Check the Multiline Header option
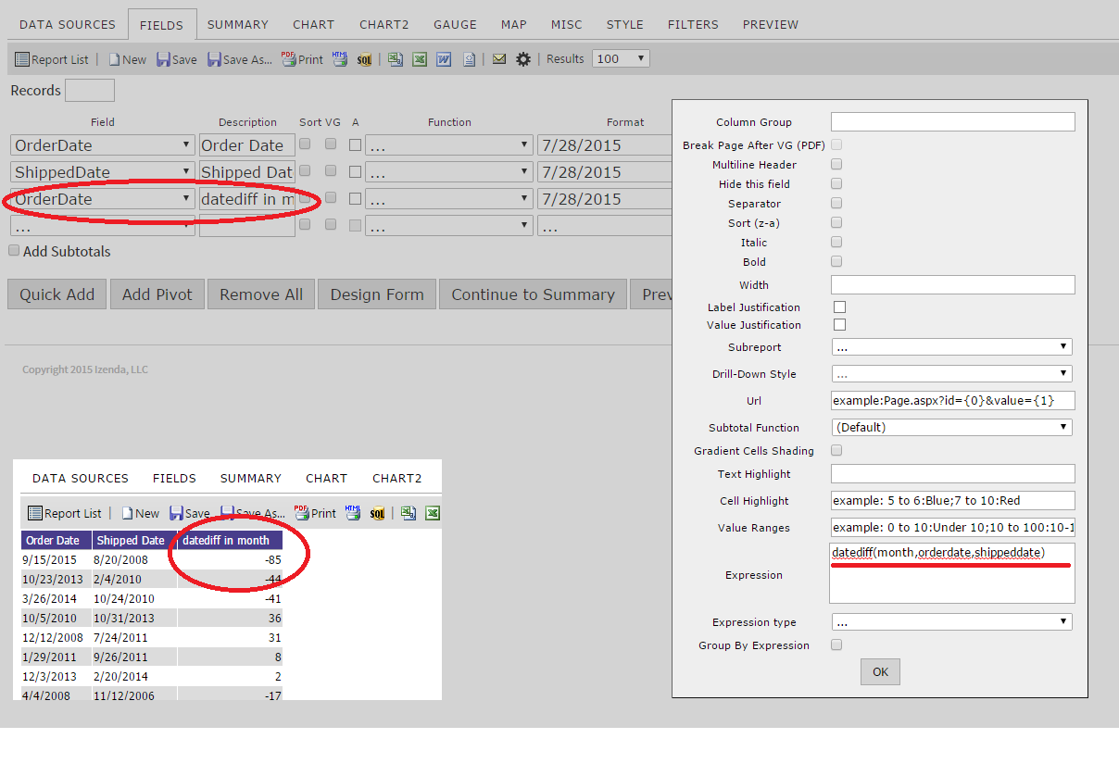The height and width of the screenshot is (776, 1119). (836, 164)
